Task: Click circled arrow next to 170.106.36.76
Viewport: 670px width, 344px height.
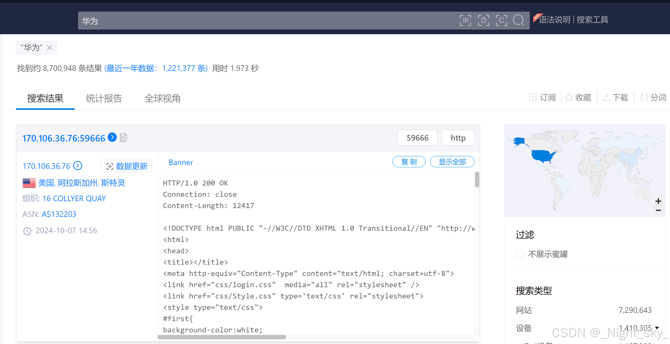Action: pyautogui.click(x=77, y=166)
